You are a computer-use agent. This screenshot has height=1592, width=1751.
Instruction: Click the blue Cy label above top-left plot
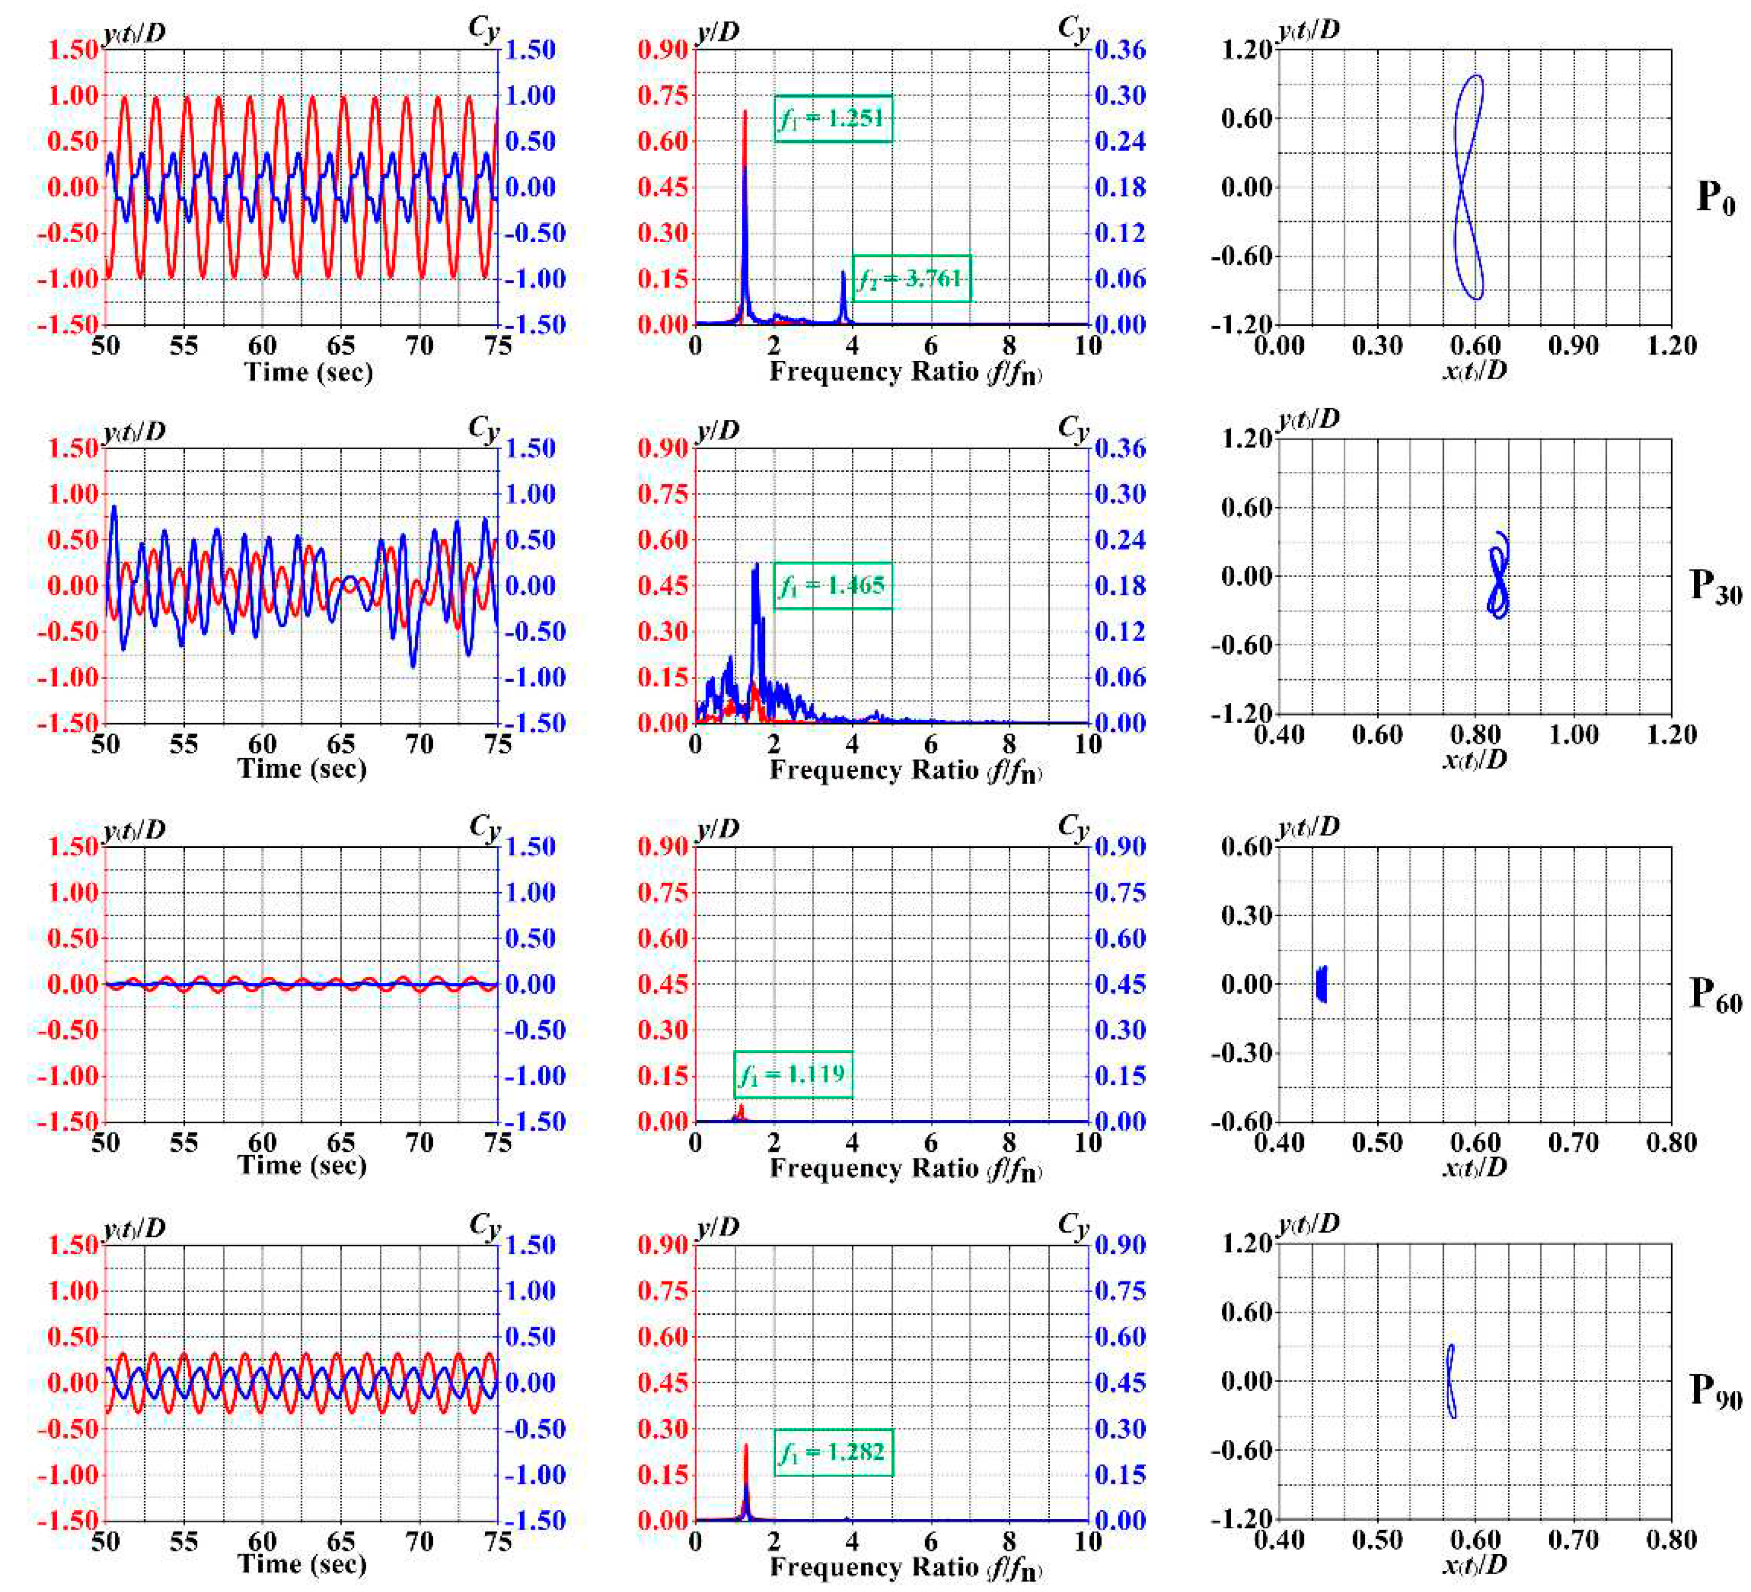tap(484, 29)
